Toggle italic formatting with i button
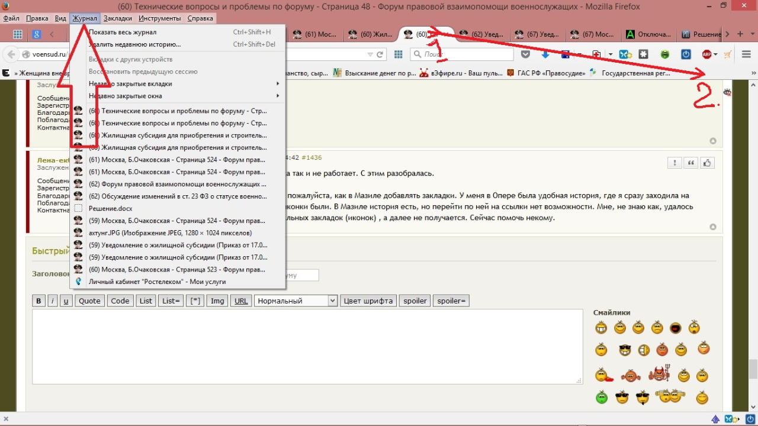The image size is (758, 426). click(x=53, y=301)
